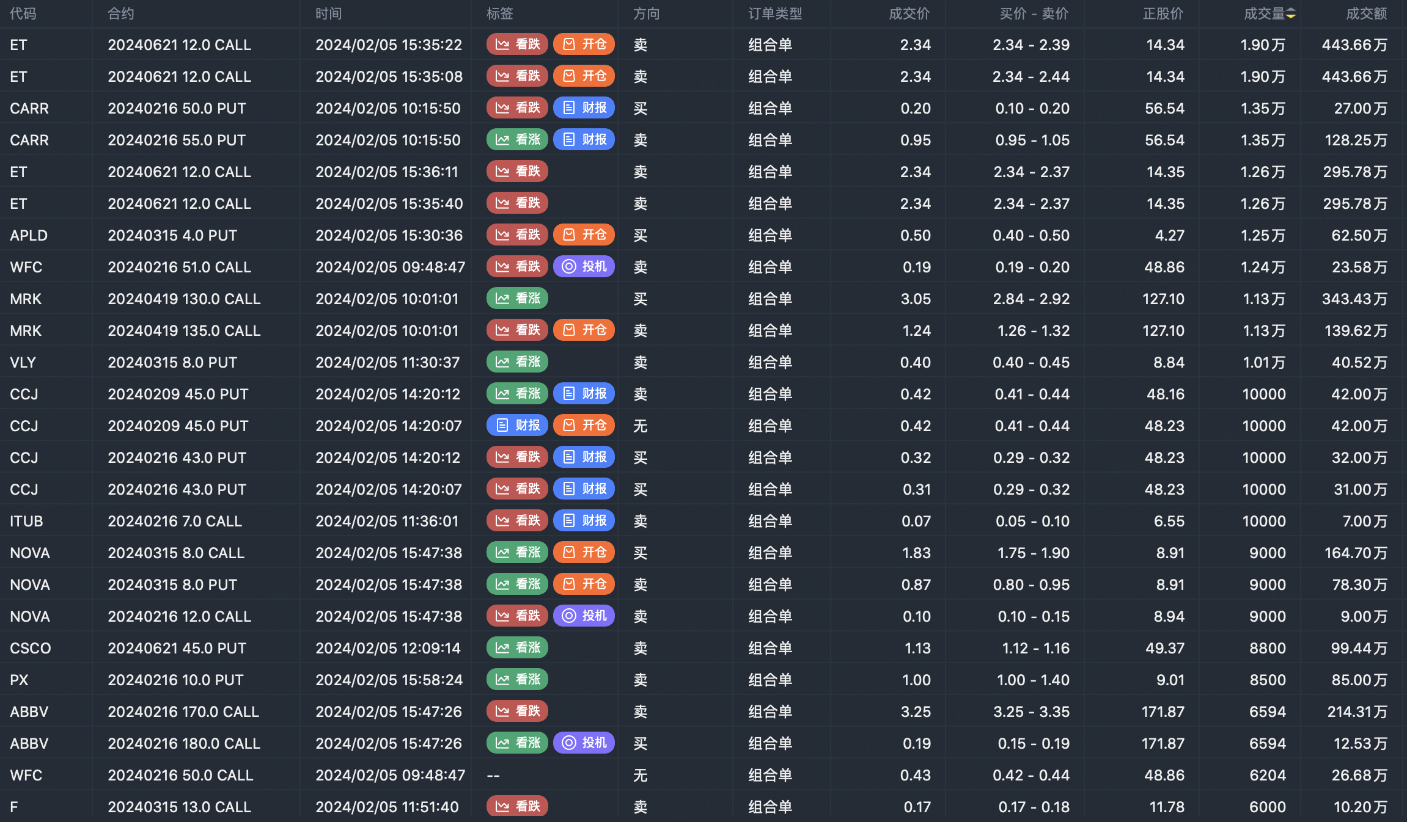This screenshot has height=822, width=1407.
Task: Sort by 成交额 column header
Action: pyautogui.click(x=1366, y=14)
